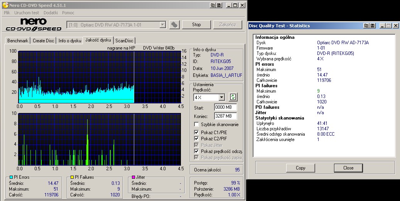Click the Close button in Statistics

(348, 168)
